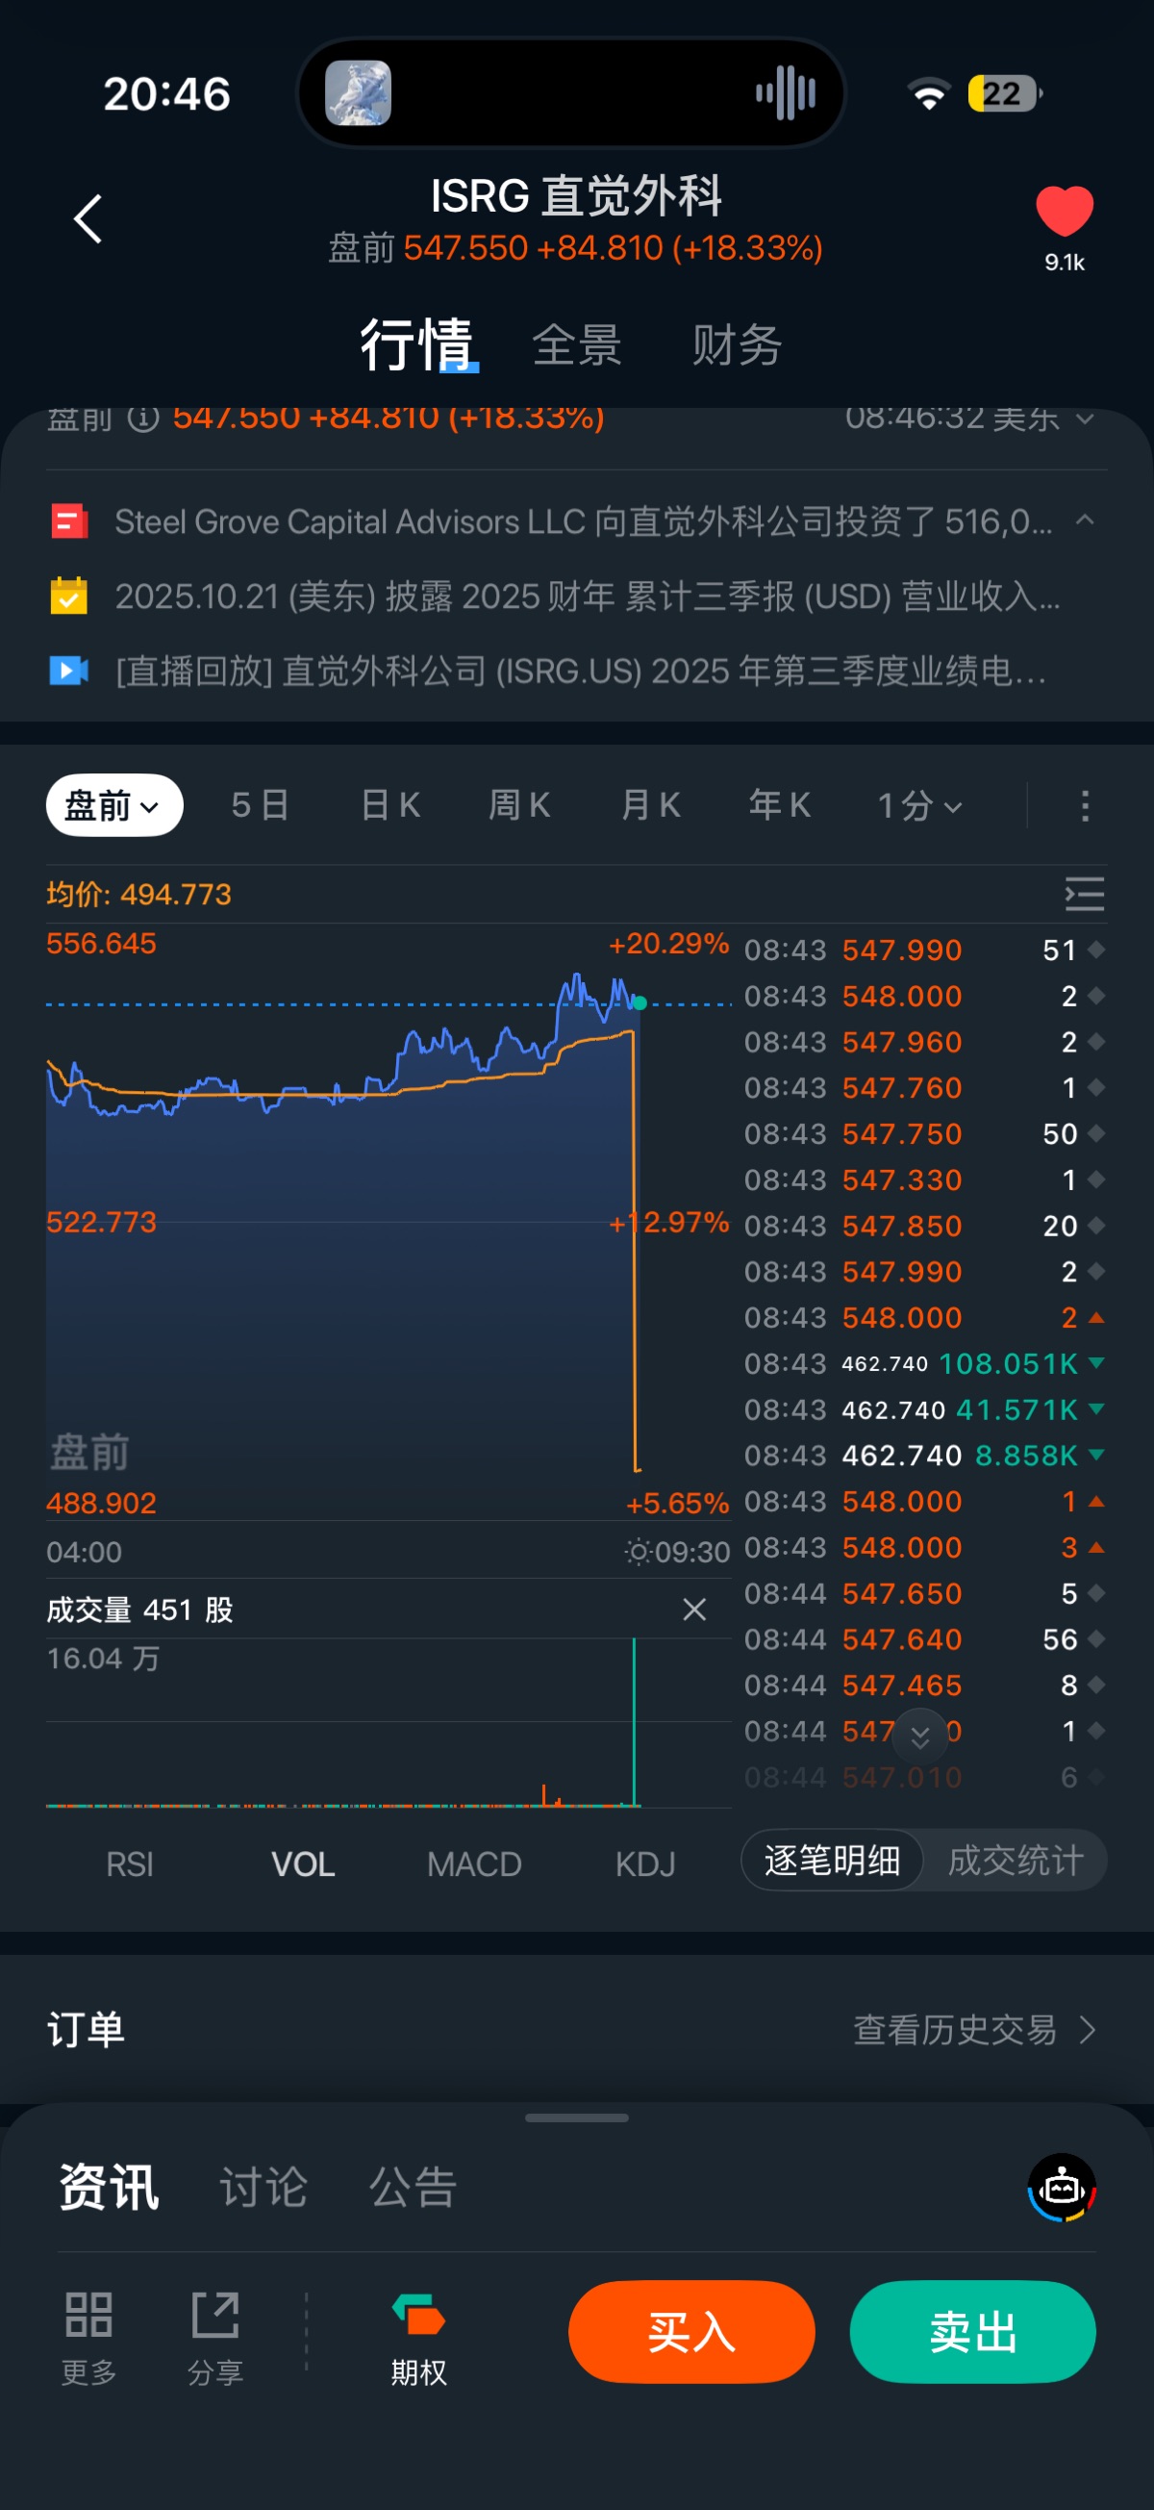This screenshot has height=2510, width=1154.
Task: Open the AI assistant robot icon
Action: pyautogui.click(x=1062, y=2188)
